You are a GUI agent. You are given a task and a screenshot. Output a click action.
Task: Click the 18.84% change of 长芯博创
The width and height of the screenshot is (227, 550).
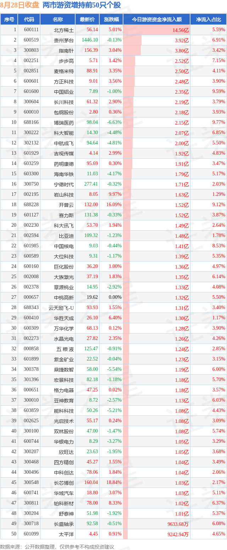coord(114,483)
